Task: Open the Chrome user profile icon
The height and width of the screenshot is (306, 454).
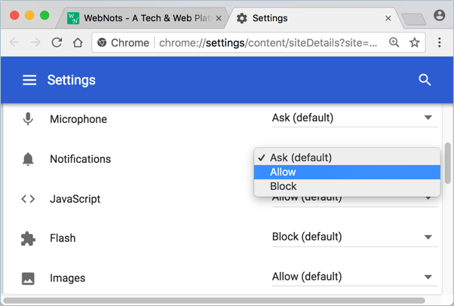Action: pos(440,16)
